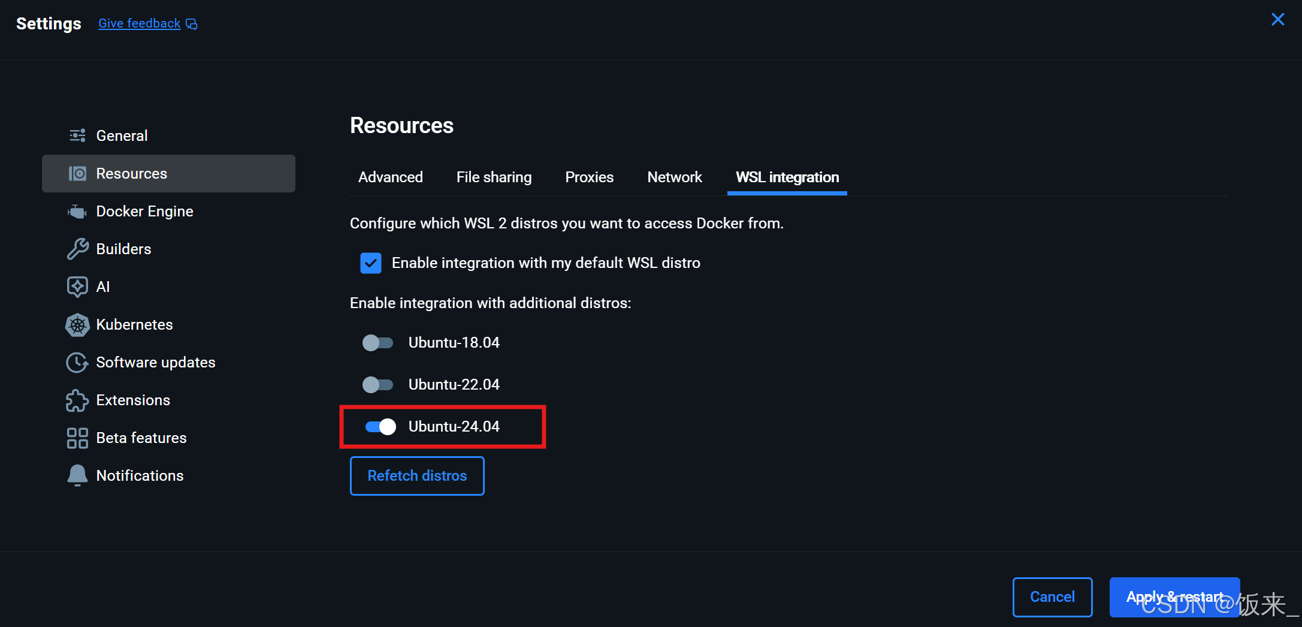Open the Notifications label in sidebar
Image resolution: width=1302 pixels, height=627 pixels.
click(140, 475)
